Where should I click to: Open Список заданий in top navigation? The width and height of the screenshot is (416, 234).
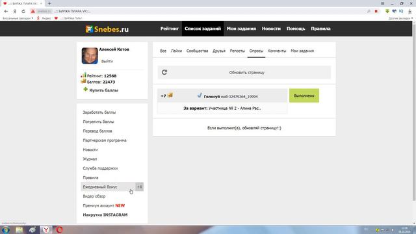click(x=203, y=29)
